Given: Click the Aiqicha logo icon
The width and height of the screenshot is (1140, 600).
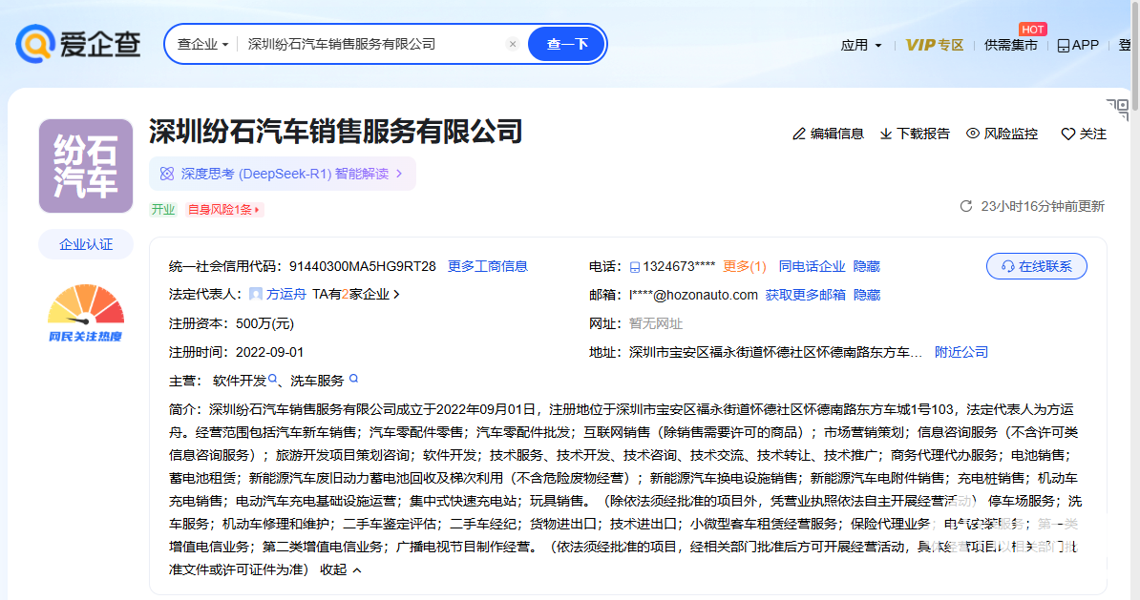Looking at the screenshot, I should coord(34,44).
